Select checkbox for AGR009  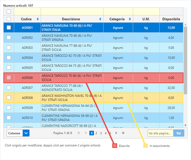(9, 108)
